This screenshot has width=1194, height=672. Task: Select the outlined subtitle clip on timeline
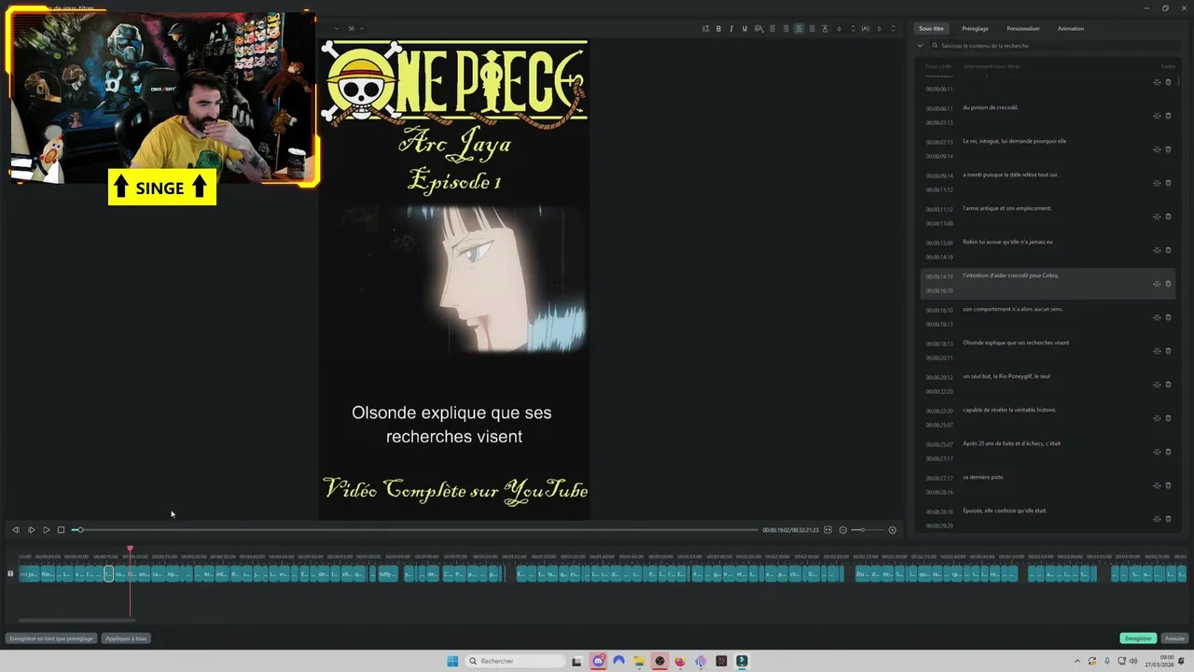[x=108, y=574]
